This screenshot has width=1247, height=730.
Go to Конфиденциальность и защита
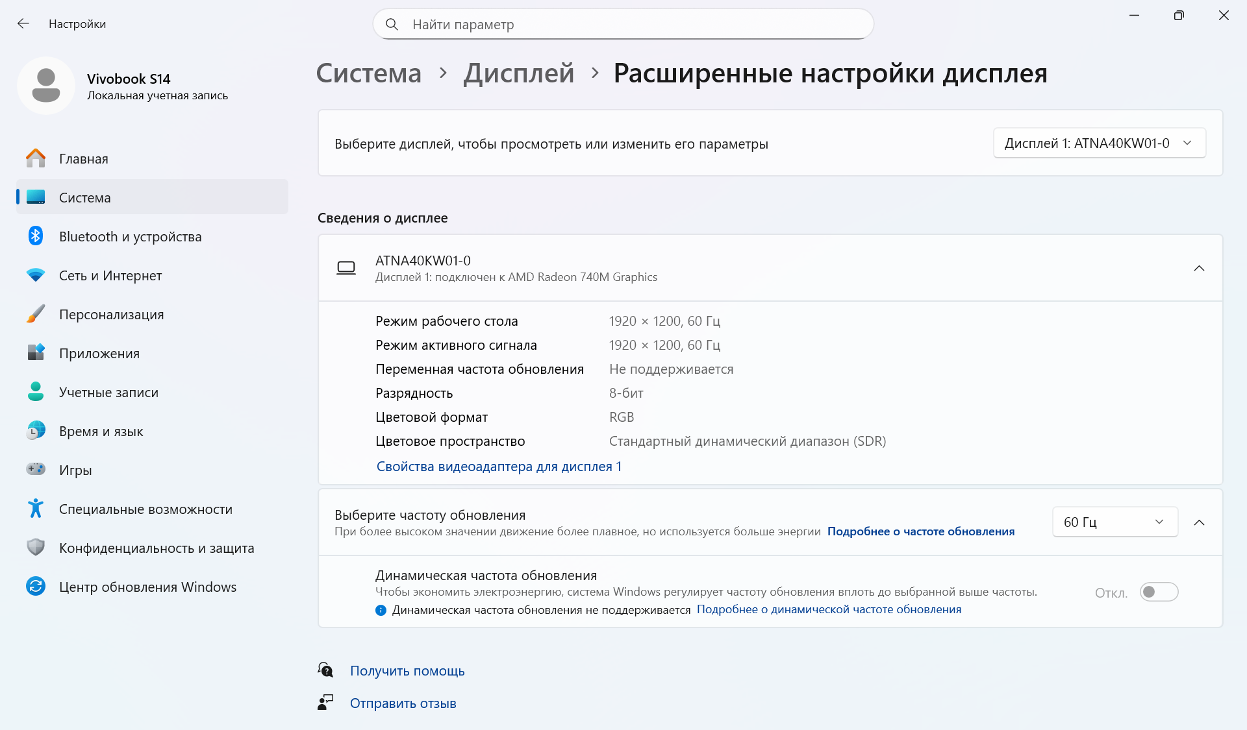152,548
